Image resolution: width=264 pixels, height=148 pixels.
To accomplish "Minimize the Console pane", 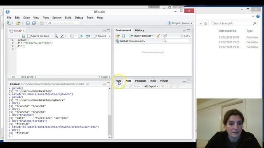I will click(104, 84).
